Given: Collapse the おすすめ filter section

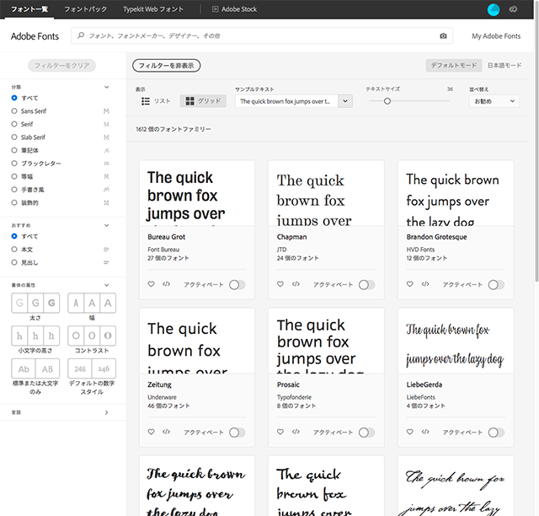Looking at the screenshot, I should (x=107, y=225).
